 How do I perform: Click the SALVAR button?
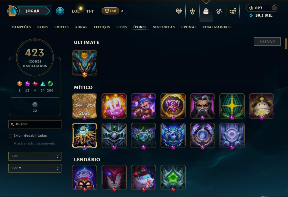pos(267,42)
